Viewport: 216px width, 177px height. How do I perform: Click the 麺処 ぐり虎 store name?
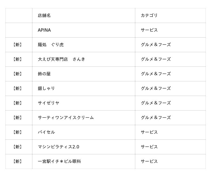[51, 45]
